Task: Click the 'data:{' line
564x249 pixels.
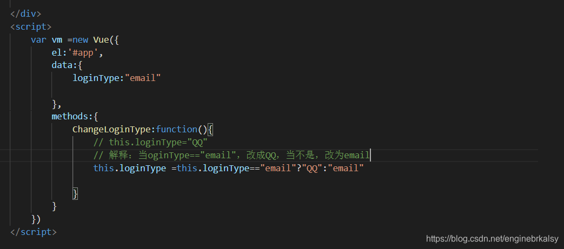Action: pos(67,65)
